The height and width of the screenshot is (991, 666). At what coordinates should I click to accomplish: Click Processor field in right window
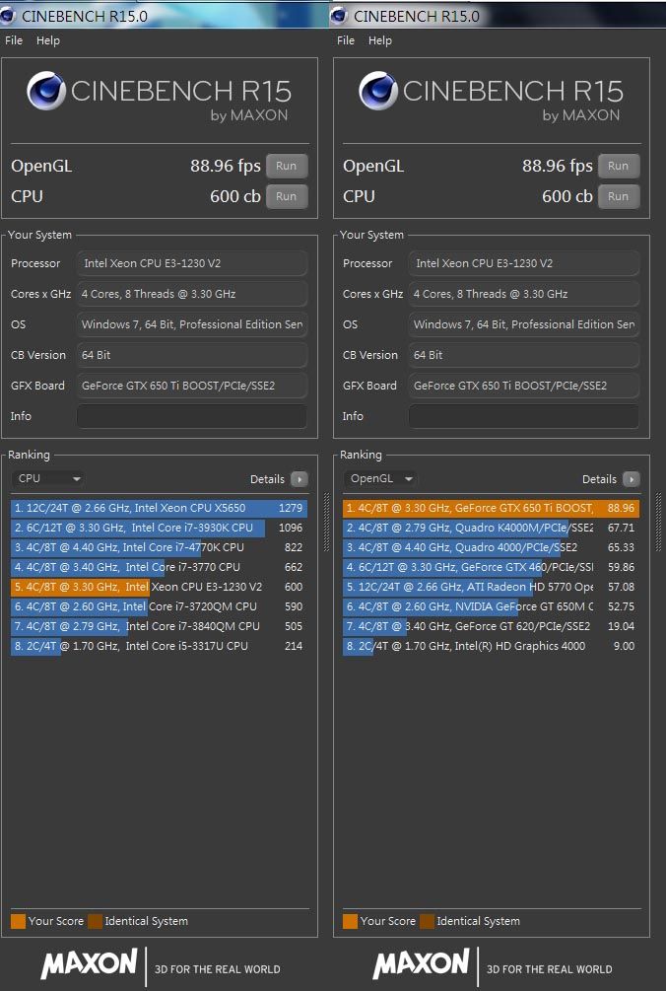[x=524, y=263]
